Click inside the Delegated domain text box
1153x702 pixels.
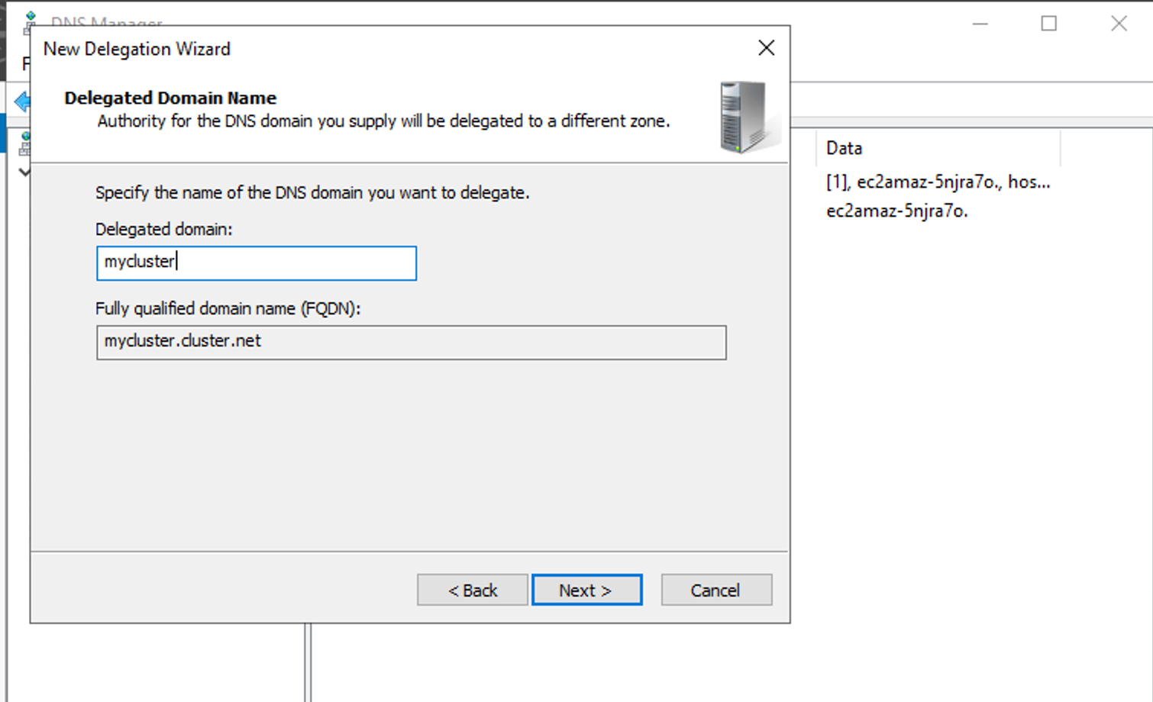[x=256, y=263]
